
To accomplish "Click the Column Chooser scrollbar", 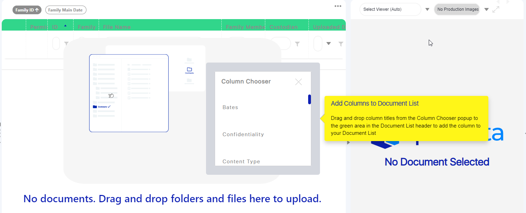I will pos(309,99).
